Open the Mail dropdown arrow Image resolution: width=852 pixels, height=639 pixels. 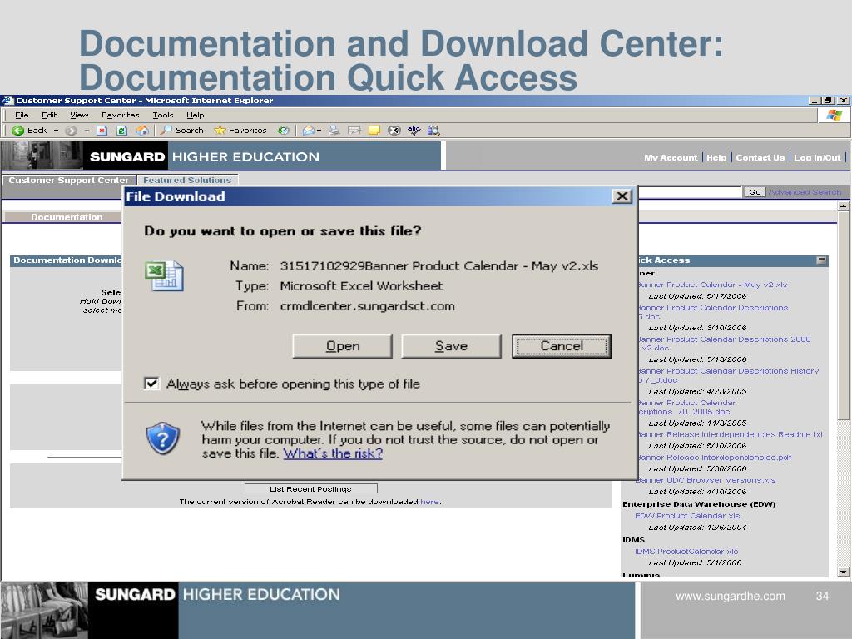319,131
